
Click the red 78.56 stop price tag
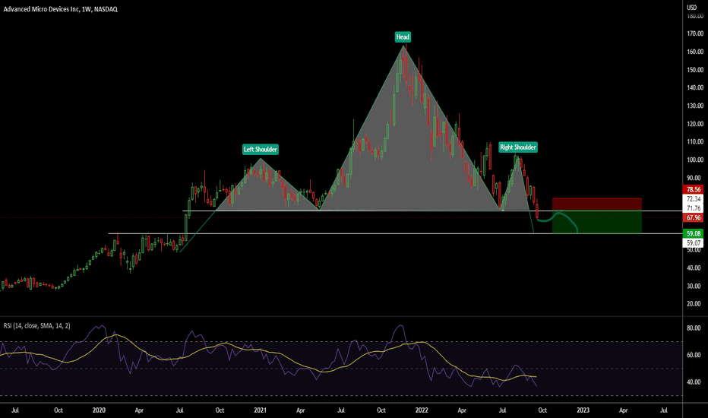pos(694,189)
